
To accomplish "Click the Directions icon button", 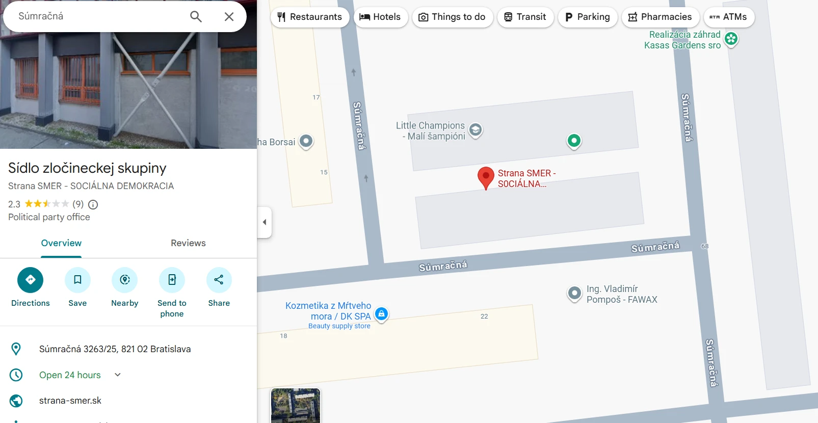I will tap(31, 280).
